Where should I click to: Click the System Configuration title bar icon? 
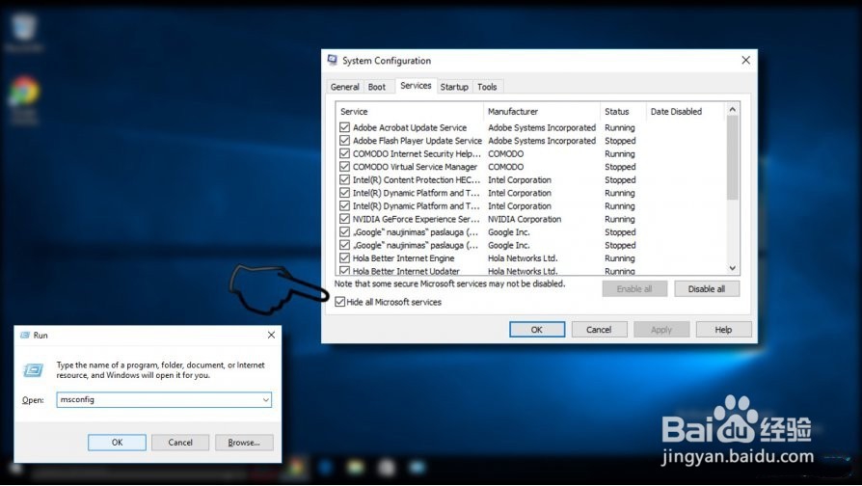333,60
